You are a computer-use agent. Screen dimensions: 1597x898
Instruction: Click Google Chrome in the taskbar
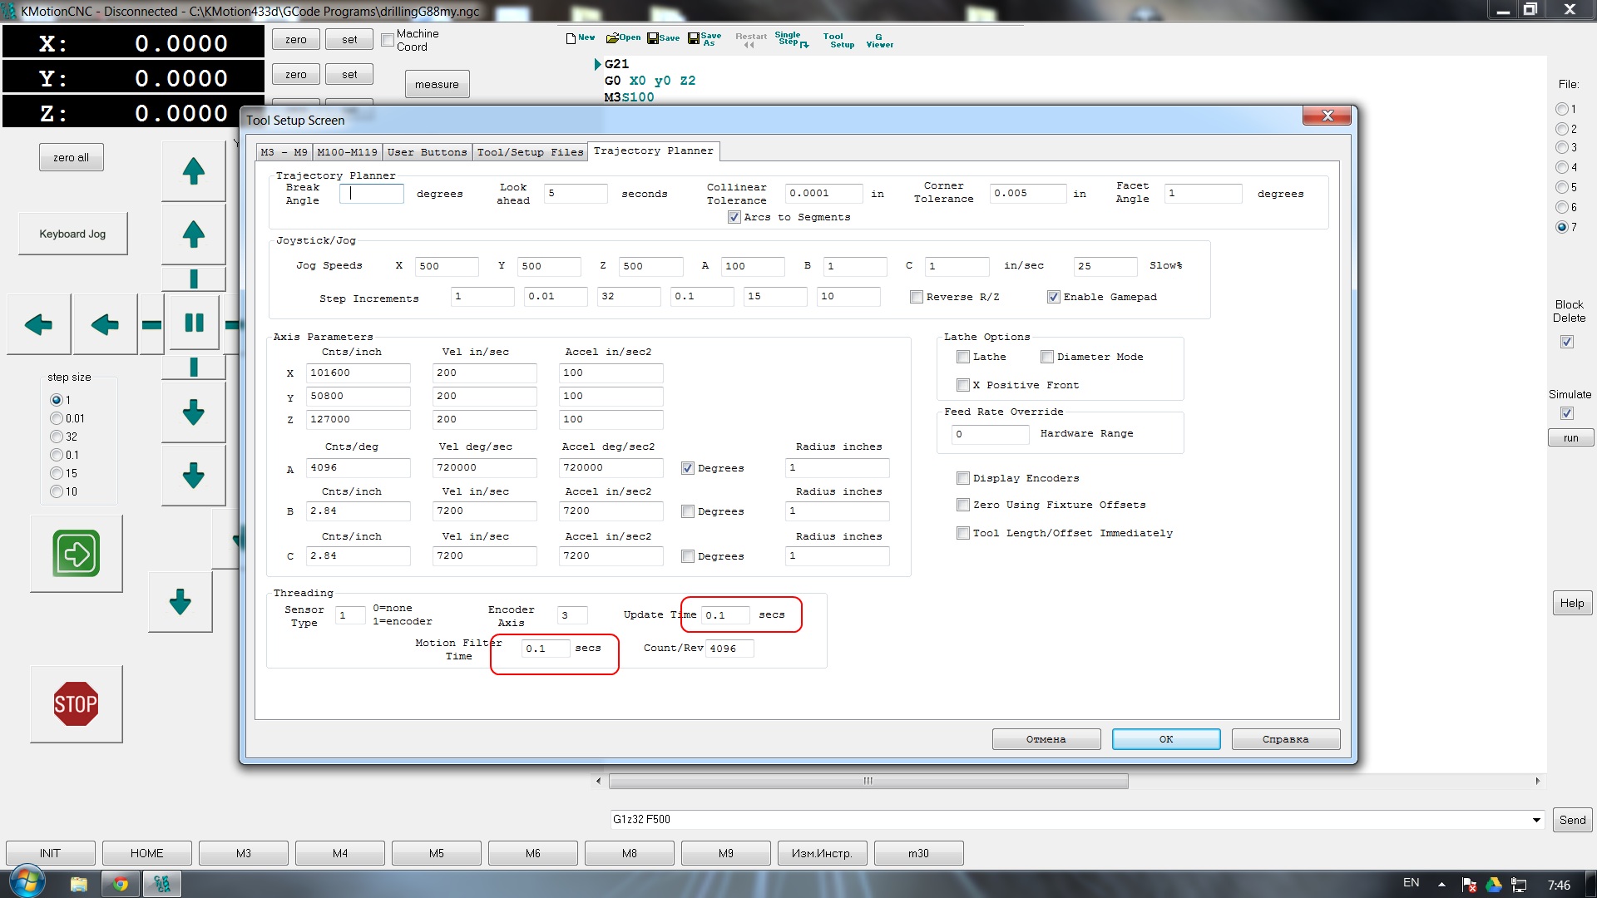[x=121, y=884]
